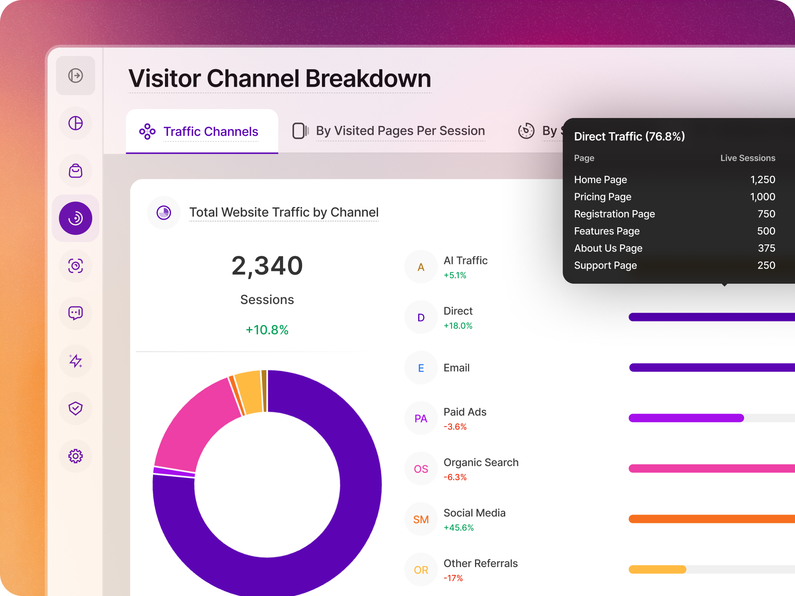Open the scan target sidebar icon
795x596 pixels.
point(76,266)
